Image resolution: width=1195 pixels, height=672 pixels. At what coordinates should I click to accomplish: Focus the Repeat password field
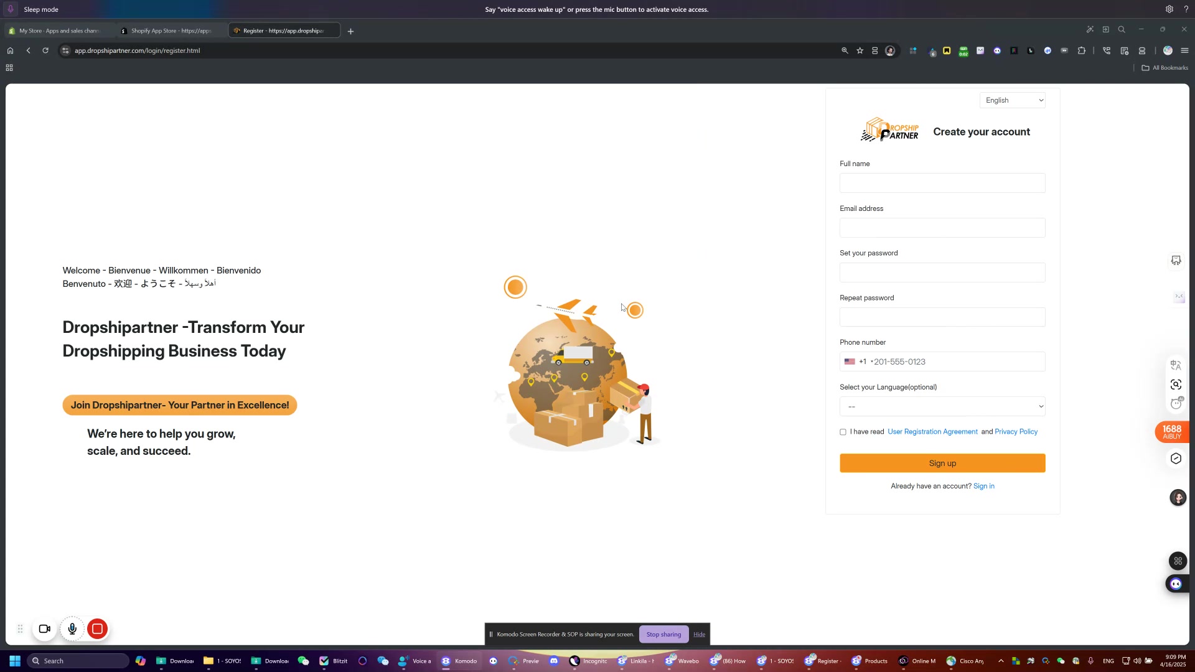coord(942,317)
